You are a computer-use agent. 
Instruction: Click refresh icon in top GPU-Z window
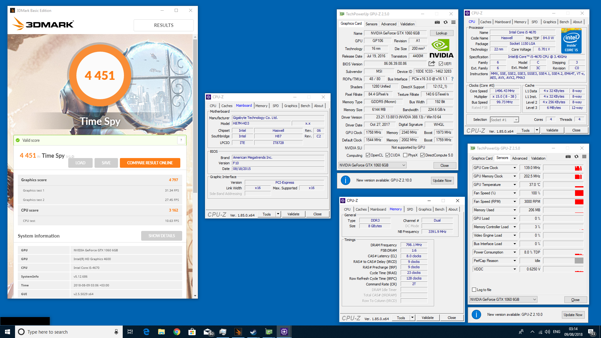coord(445,22)
